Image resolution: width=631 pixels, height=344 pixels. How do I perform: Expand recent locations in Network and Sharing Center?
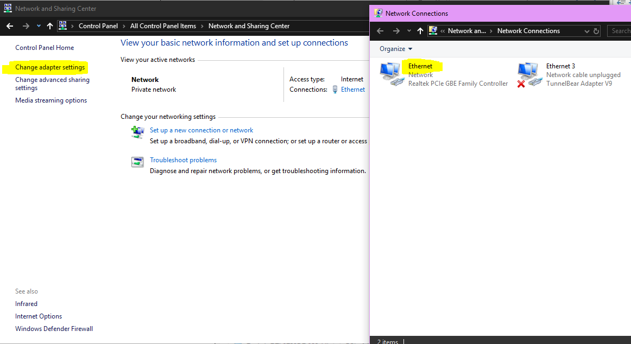pos(39,26)
